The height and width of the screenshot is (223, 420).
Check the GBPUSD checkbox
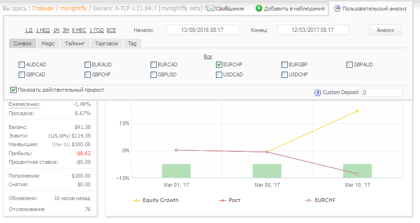tap(153, 74)
